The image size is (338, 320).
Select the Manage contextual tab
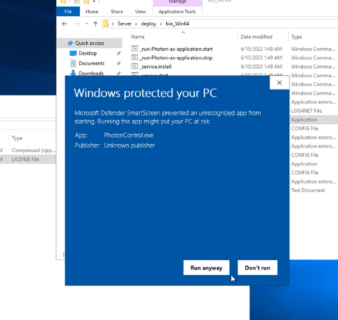[x=178, y=2]
